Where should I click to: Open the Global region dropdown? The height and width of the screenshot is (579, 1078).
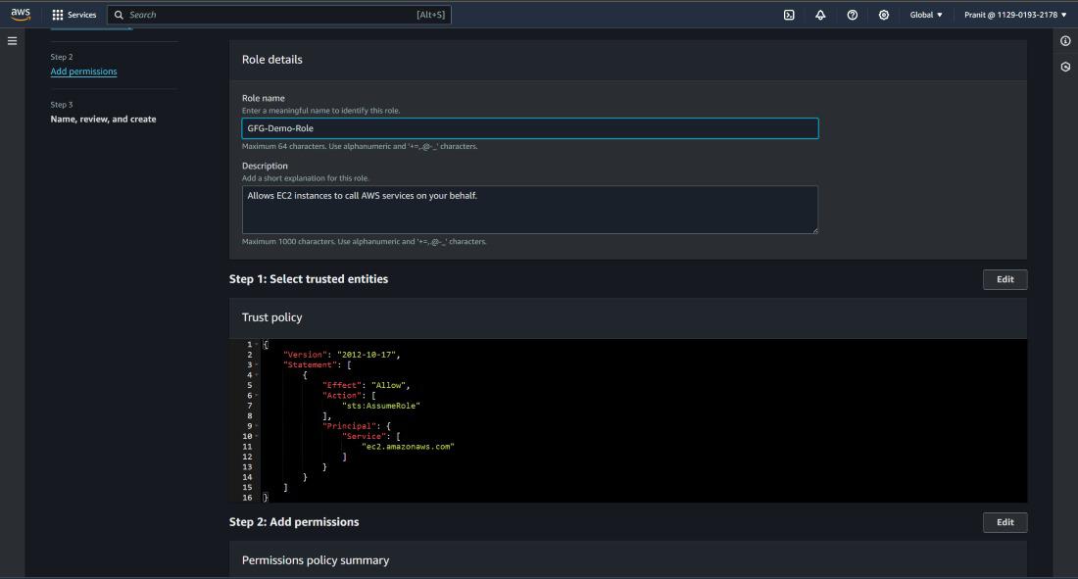pos(926,15)
